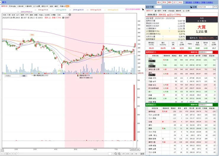The image size is (219, 156).
Task: Switch to the 即時走勢 tab
Action: click(x=12, y=6)
